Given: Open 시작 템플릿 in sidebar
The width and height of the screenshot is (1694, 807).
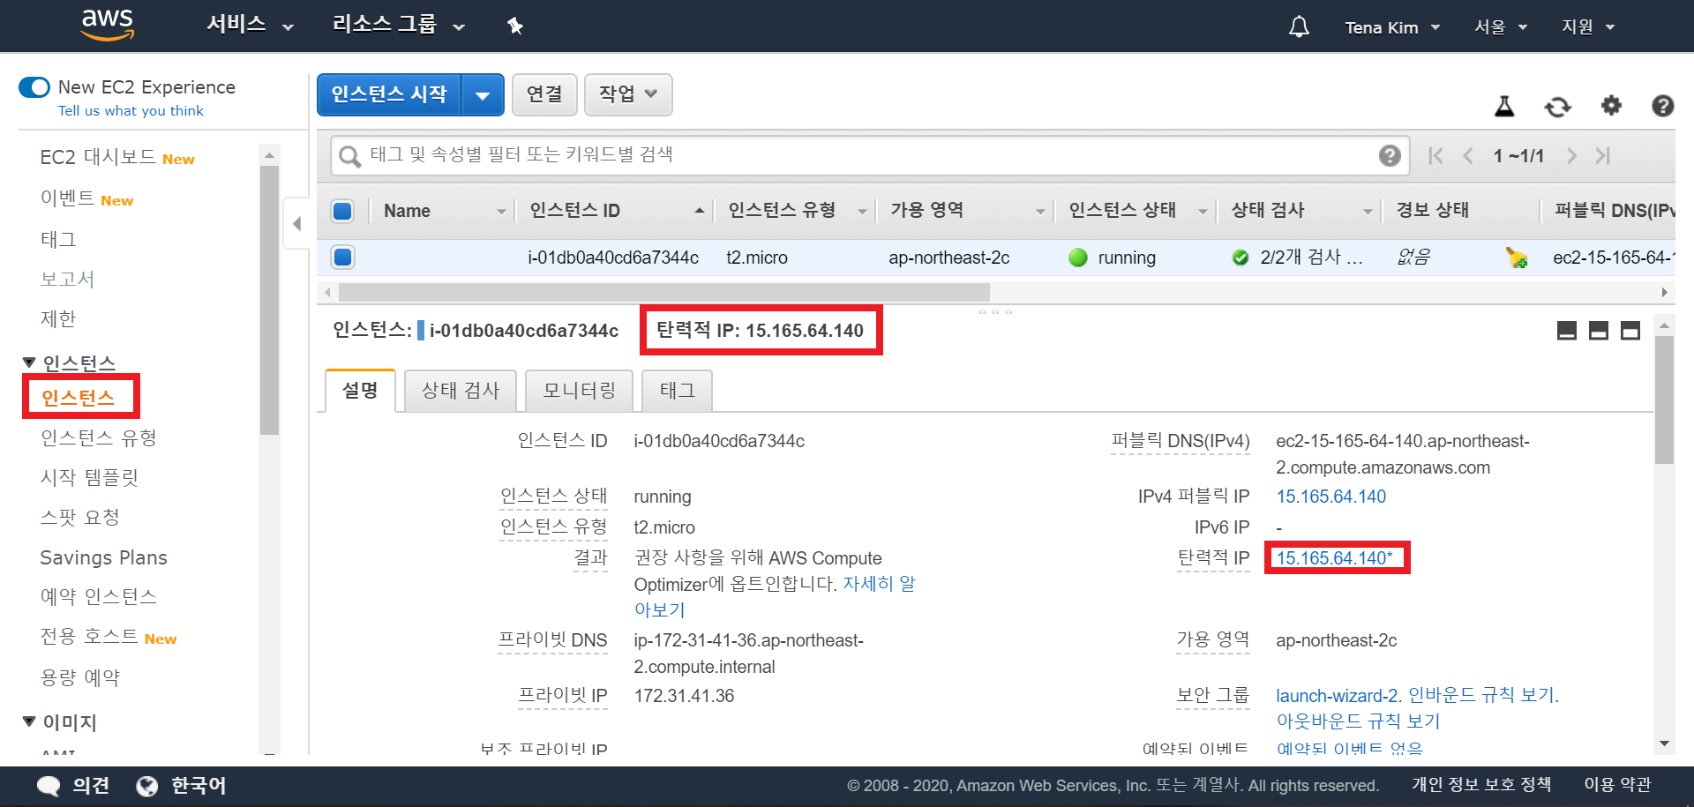Looking at the screenshot, I should coord(89,477).
